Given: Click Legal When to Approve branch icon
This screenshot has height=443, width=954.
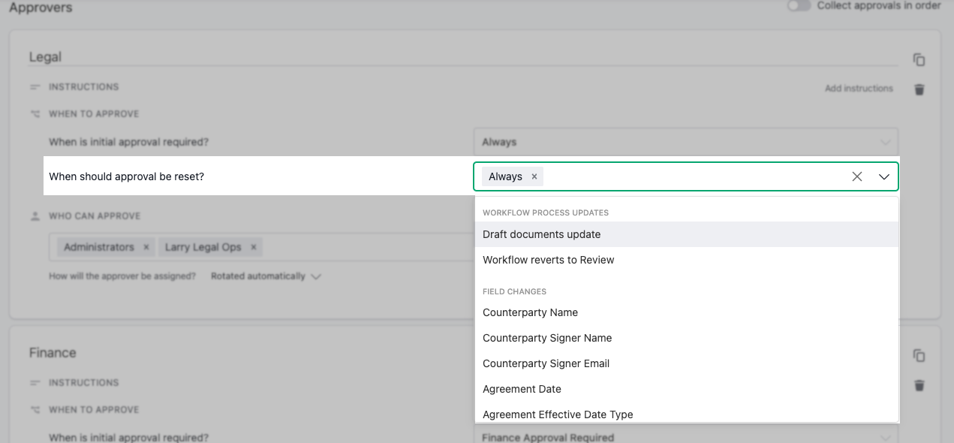Looking at the screenshot, I should click(35, 114).
